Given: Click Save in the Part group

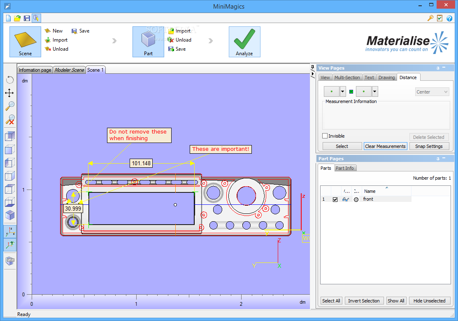Looking at the screenshot, I should pyautogui.click(x=177, y=49).
